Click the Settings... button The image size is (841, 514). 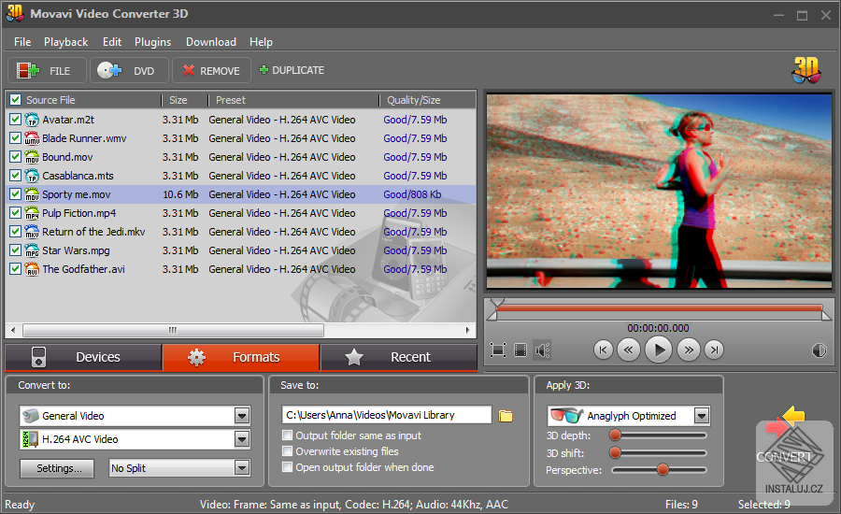57,468
